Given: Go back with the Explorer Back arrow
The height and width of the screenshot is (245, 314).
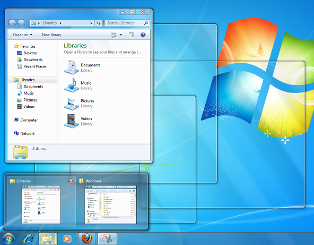Looking at the screenshot, I should pos(12,23).
